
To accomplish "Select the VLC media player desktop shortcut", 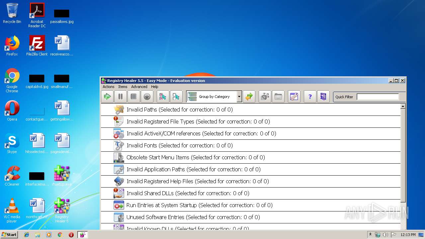I will 12,210.
